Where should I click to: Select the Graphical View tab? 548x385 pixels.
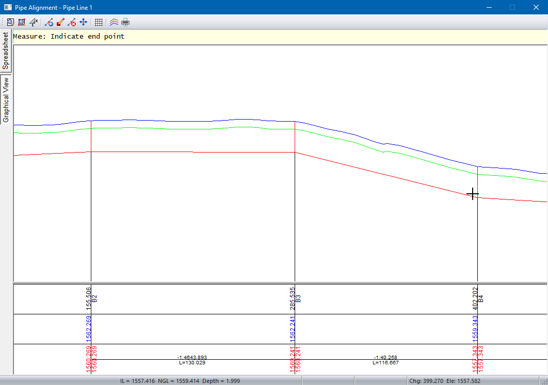(x=6, y=100)
